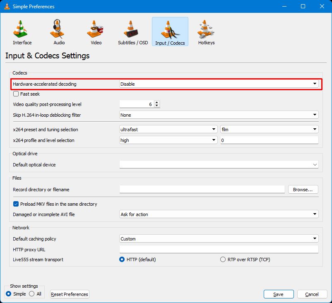
Task: Open the Hotkeys preferences icon
Action: 206,29
